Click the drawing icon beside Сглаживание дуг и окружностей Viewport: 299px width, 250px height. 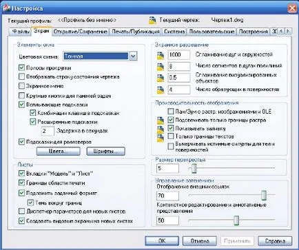pos(161,55)
